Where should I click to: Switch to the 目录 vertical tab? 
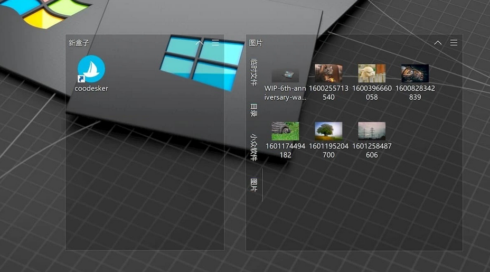point(254,110)
